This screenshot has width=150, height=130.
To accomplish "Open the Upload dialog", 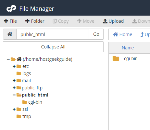I will [113, 21].
